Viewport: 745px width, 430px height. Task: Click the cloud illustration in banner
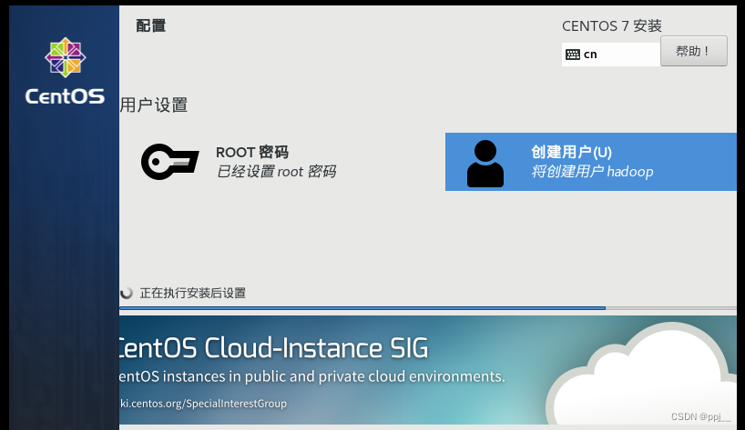(640, 374)
